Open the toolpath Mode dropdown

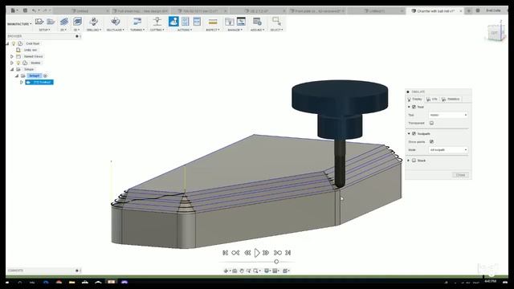point(448,150)
